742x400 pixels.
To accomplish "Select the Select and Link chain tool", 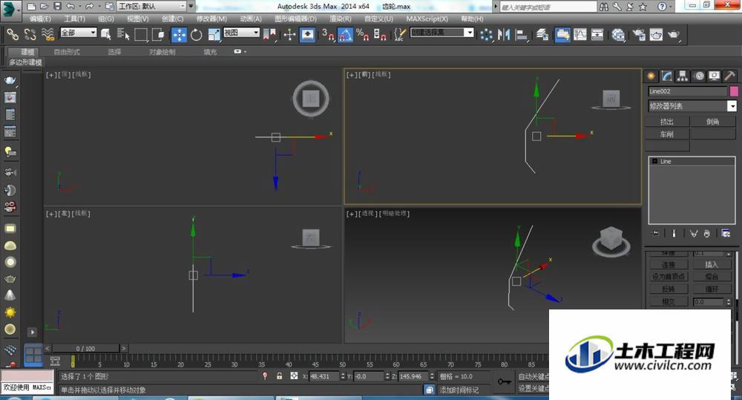I will pos(13,34).
